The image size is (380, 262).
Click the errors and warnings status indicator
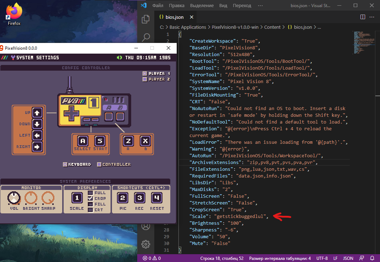click(152, 258)
